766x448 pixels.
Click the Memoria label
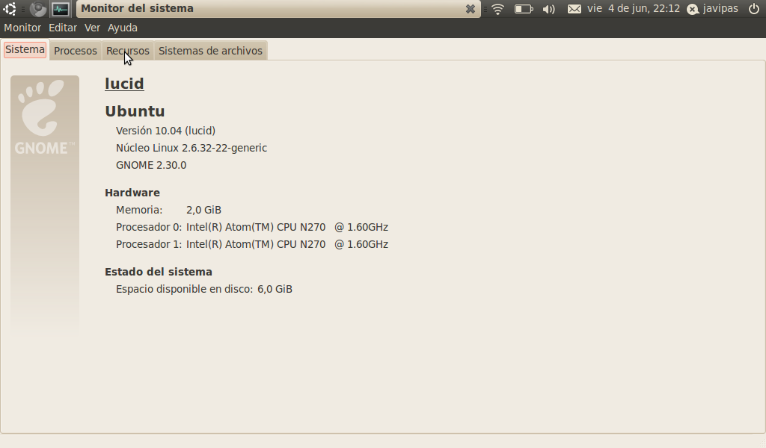(x=139, y=210)
